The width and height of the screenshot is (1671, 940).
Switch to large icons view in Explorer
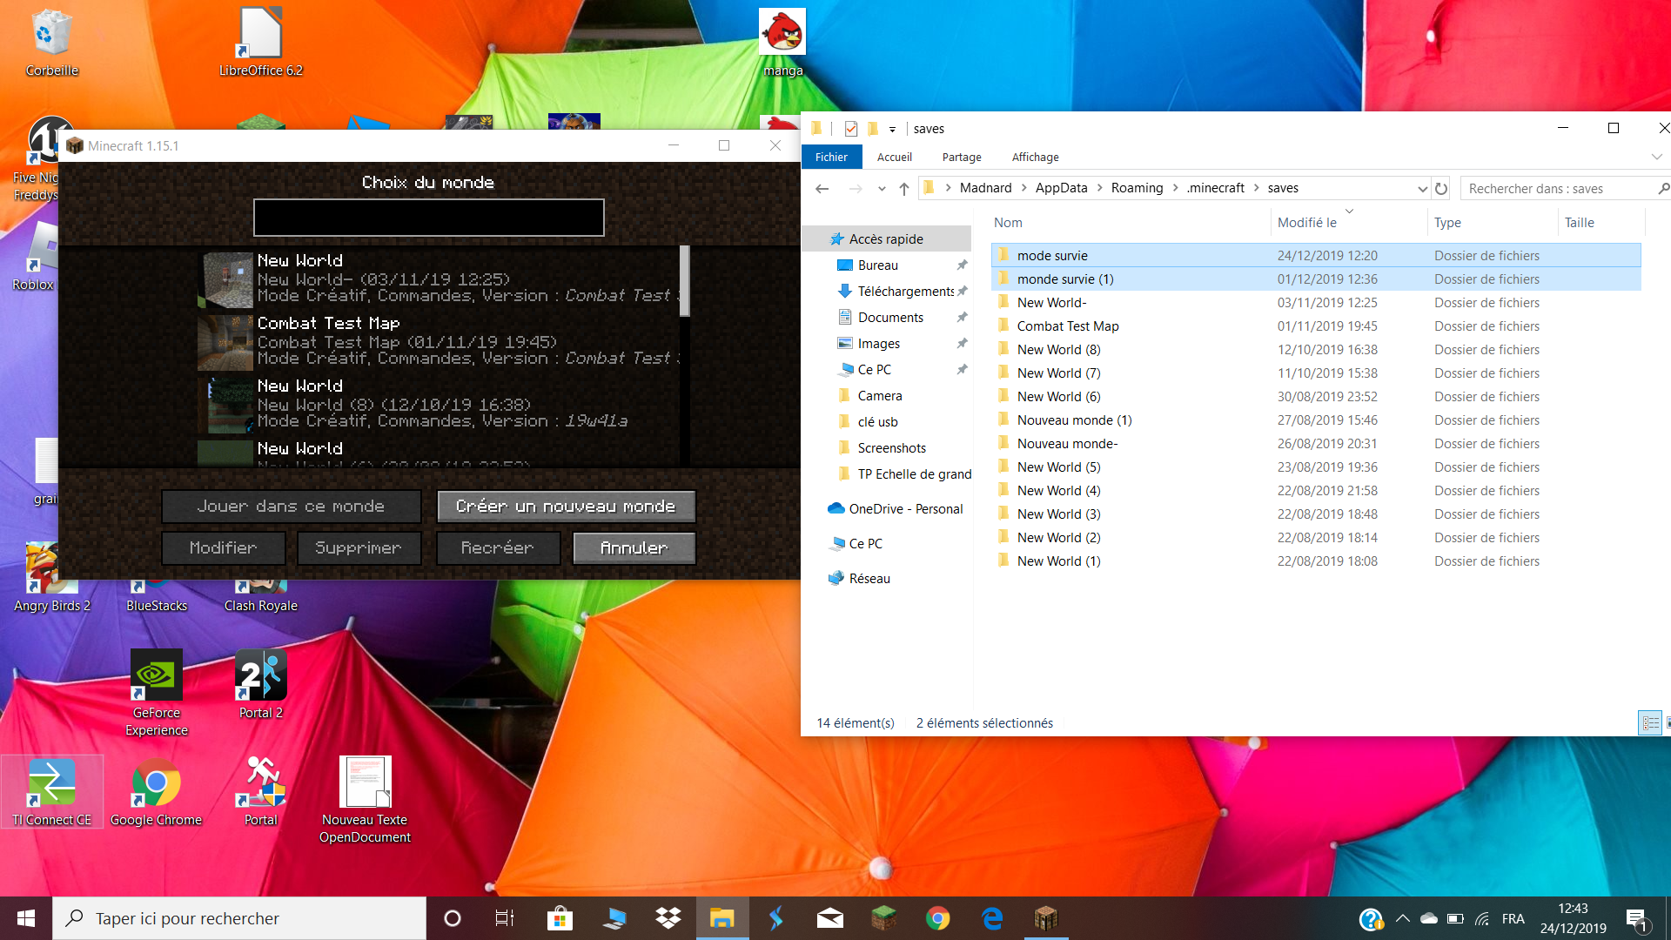pyautogui.click(x=1667, y=722)
